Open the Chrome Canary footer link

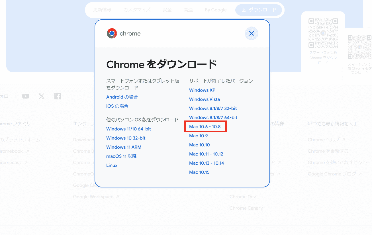click(x=246, y=208)
